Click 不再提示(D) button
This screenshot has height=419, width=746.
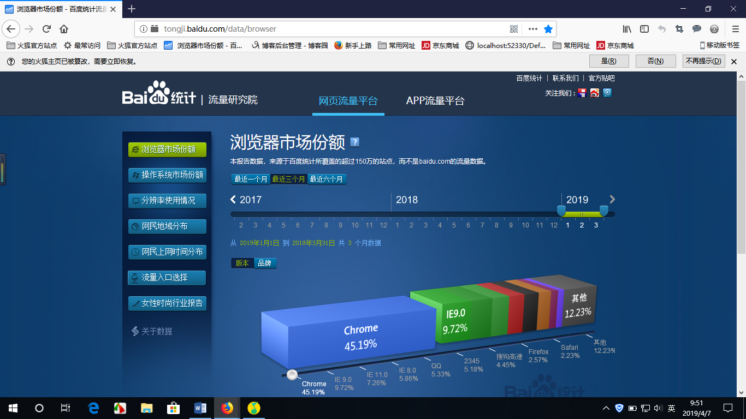pos(704,61)
